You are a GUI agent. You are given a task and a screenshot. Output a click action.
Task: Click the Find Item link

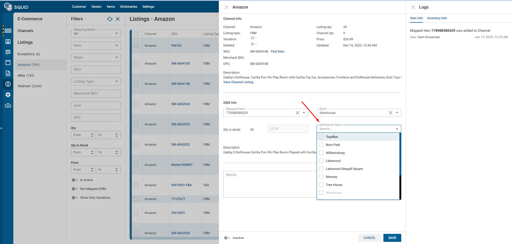pyautogui.click(x=277, y=51)
